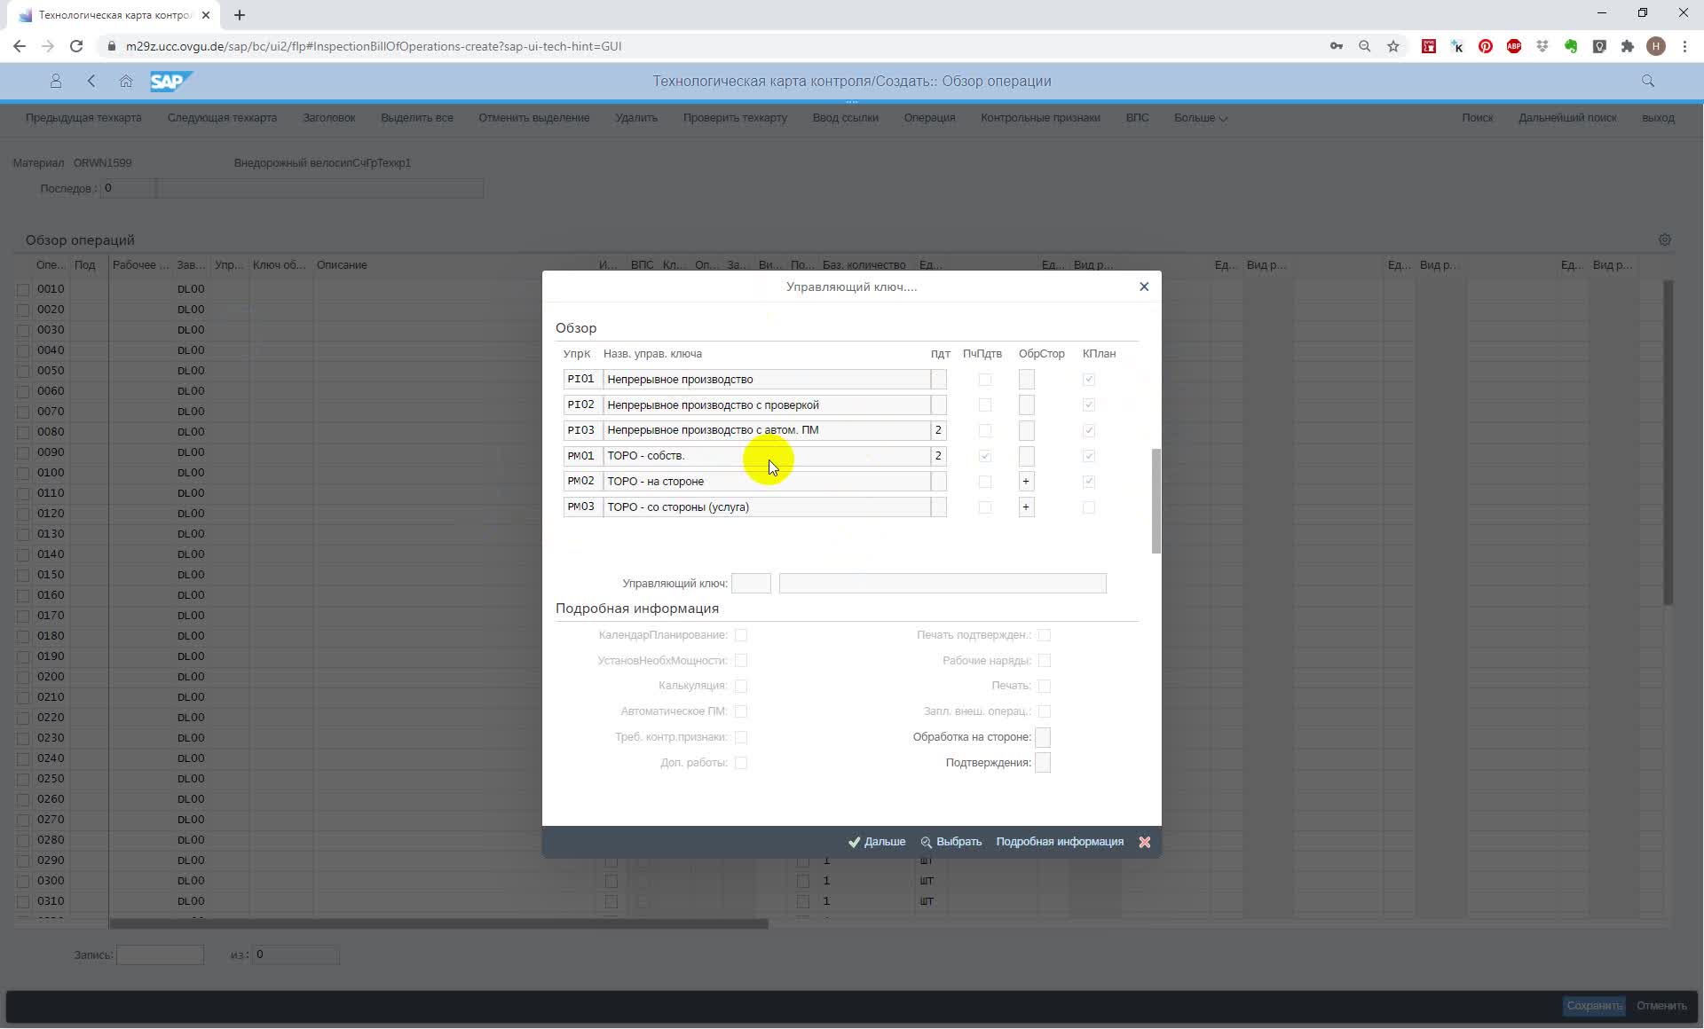Click Дальше confirm button
This screenshot has height=1029, width=1704.
coord(877,842)
